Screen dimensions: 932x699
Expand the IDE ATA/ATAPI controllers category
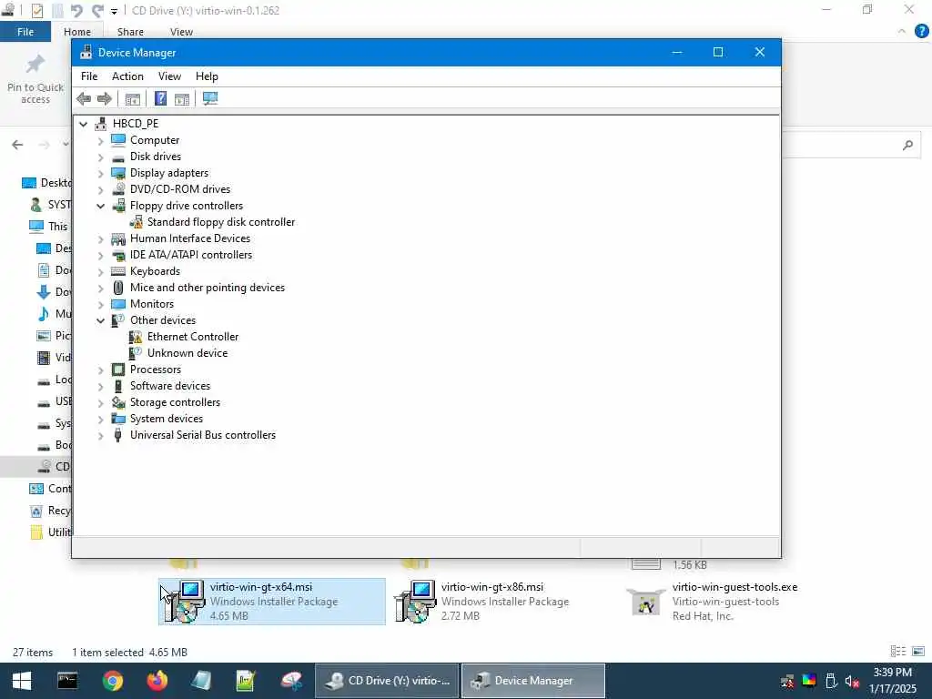(100, 255)
